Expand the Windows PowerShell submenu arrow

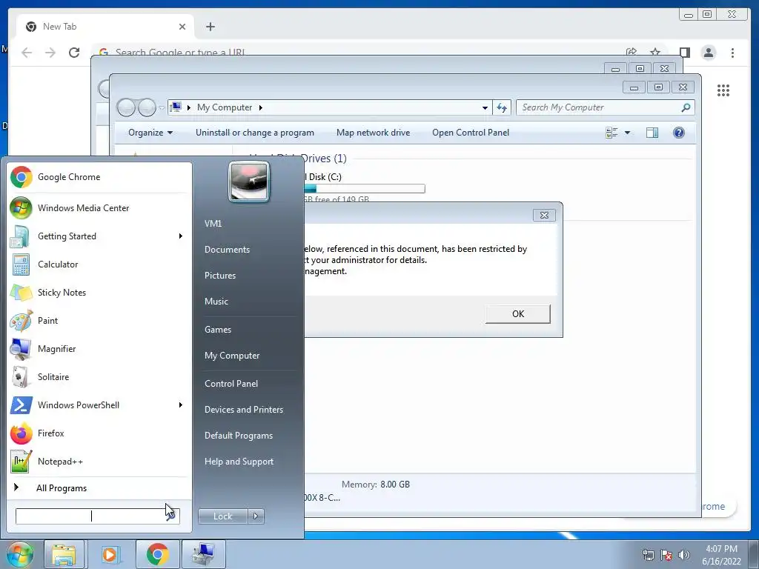click(181, 405)
